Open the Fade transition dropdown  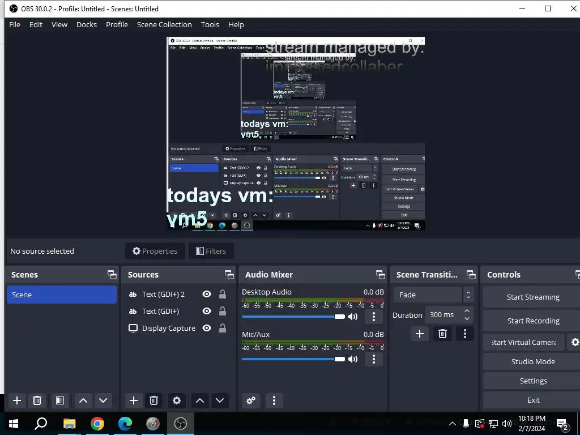[x=433, y=295]
